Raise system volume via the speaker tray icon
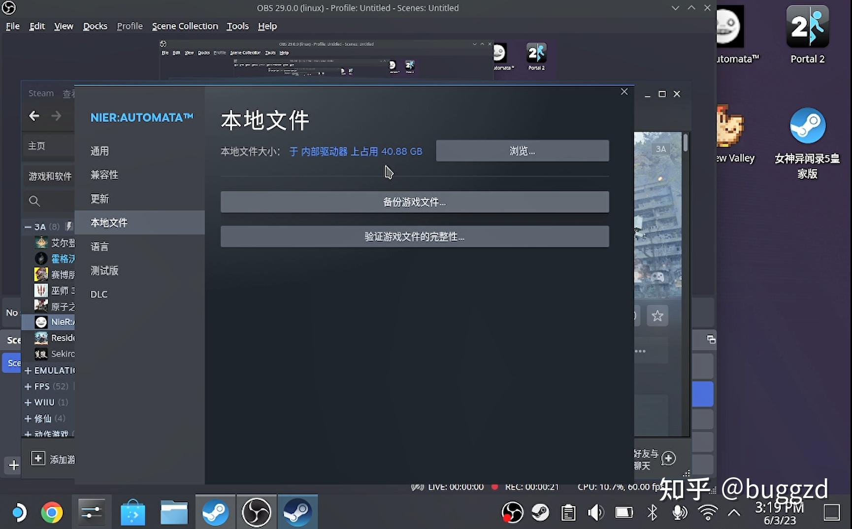852x529 pixels. tap(595, 512)
